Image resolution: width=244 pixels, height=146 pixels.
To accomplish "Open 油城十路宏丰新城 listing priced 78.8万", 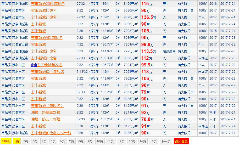I will coord(46,119).
